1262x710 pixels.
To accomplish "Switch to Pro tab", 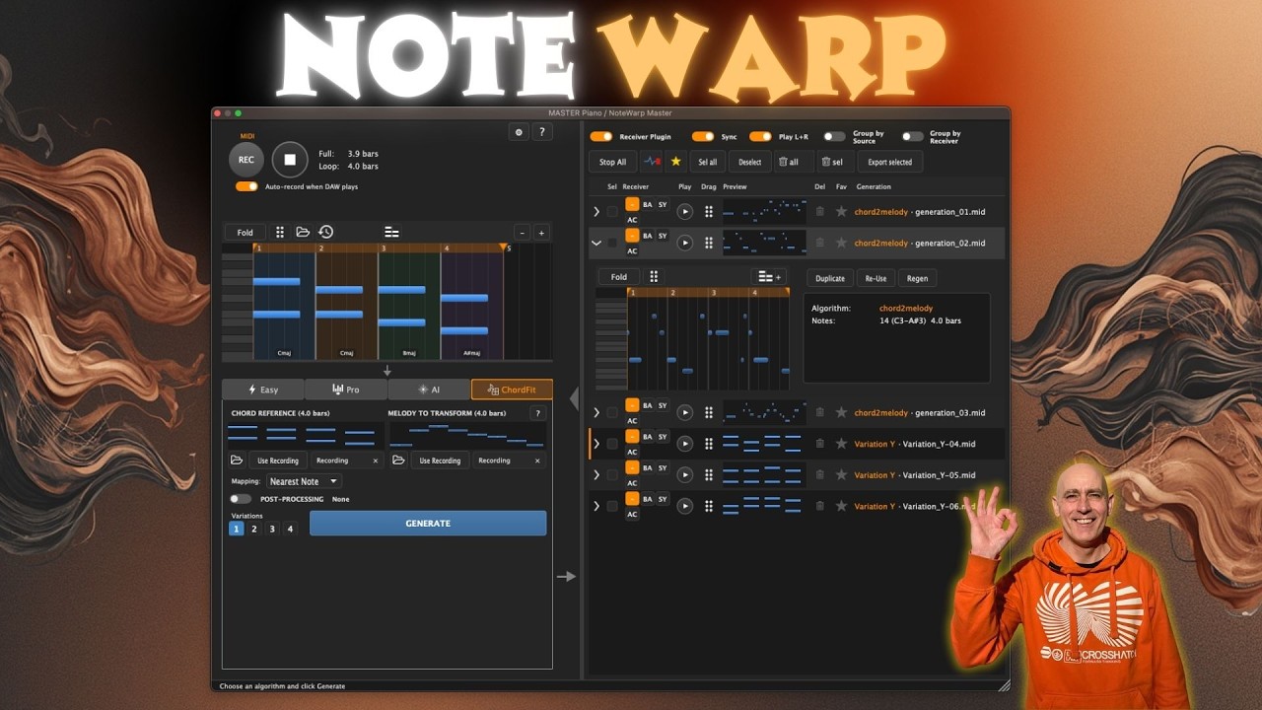I will point(346,390).
